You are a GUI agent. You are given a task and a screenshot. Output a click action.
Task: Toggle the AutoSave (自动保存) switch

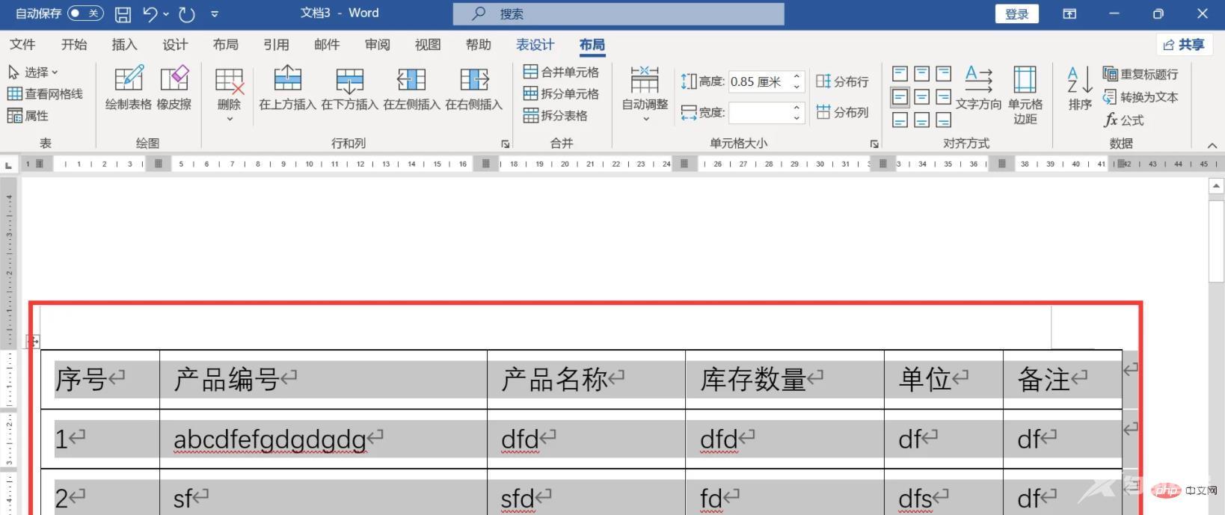tap(85, 13)
